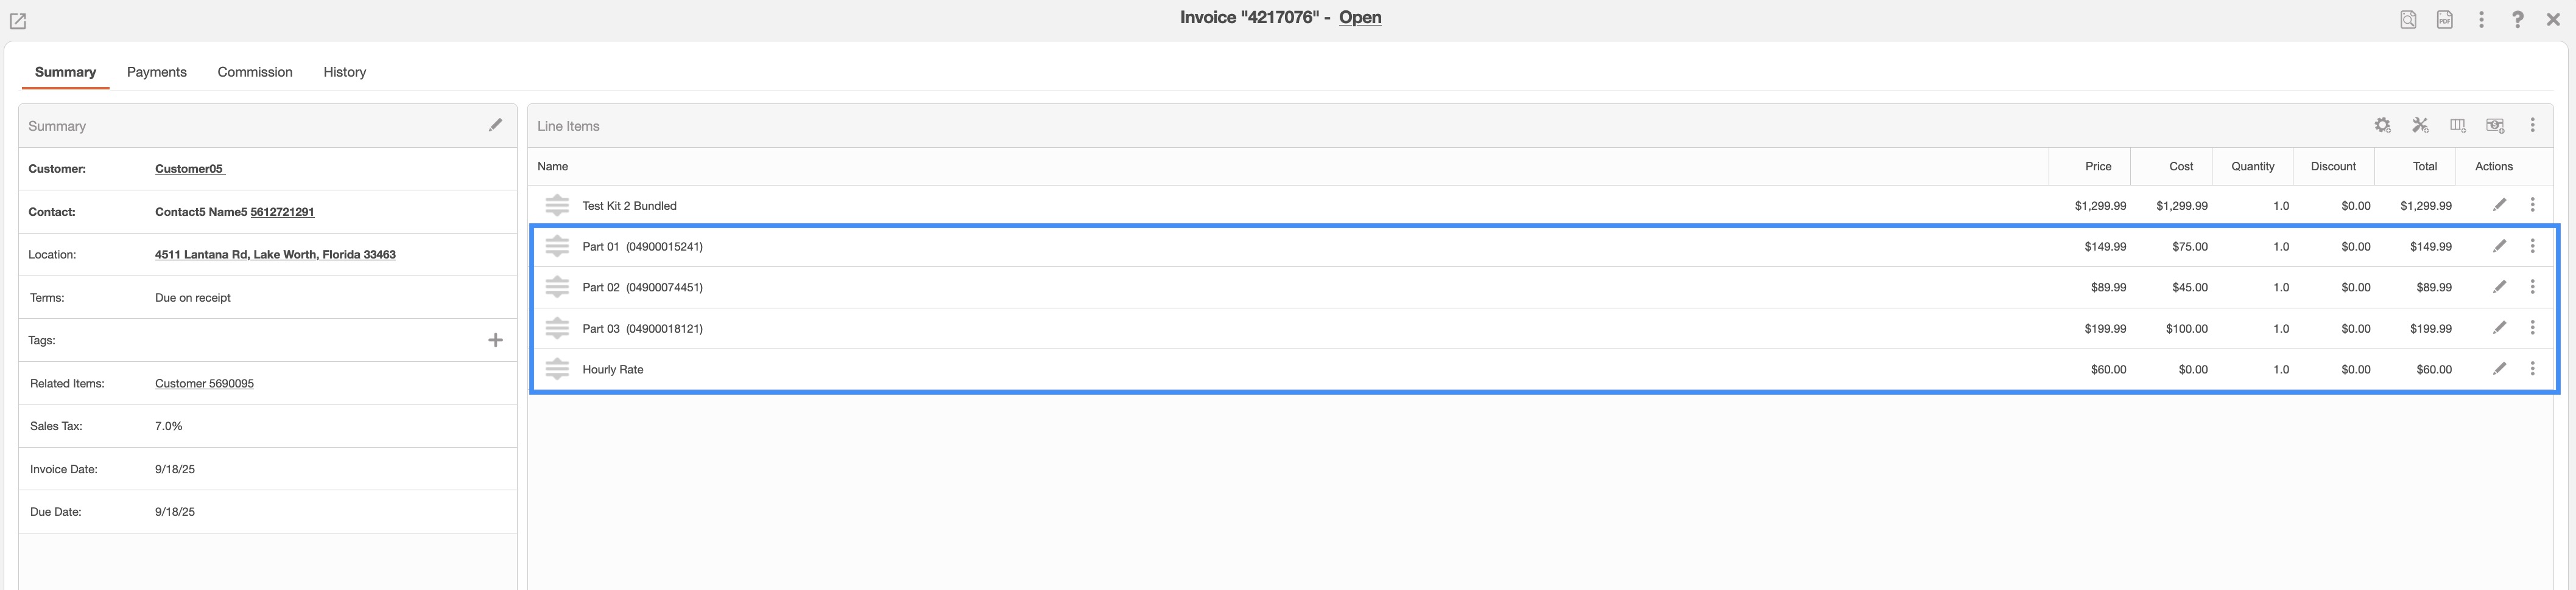Edit the Summary panel with pencil icon

pos(495,125)
